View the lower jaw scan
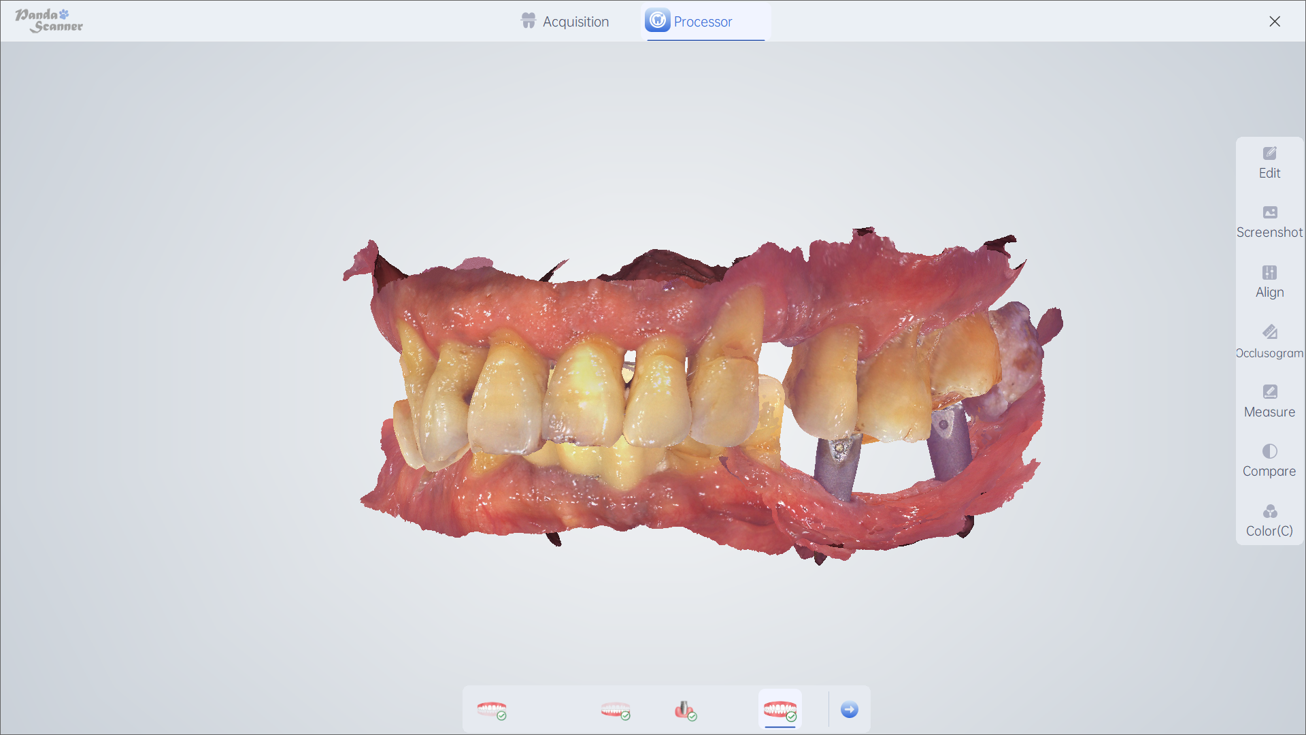Image resolution: width=1306 pixels, height=735 pixels. click(616, 710)
